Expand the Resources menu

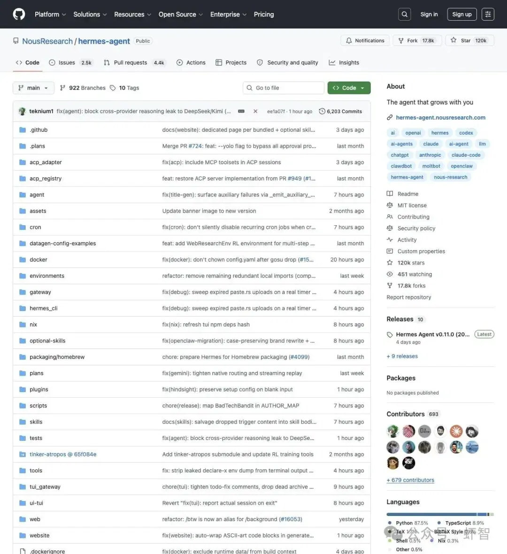[132, 15]
